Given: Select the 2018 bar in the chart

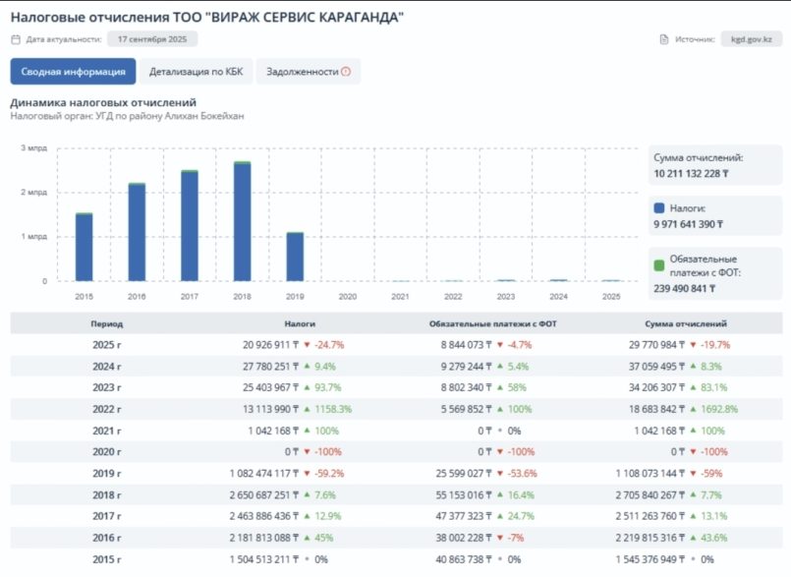Looking at the screenshot, I should 242,221.
